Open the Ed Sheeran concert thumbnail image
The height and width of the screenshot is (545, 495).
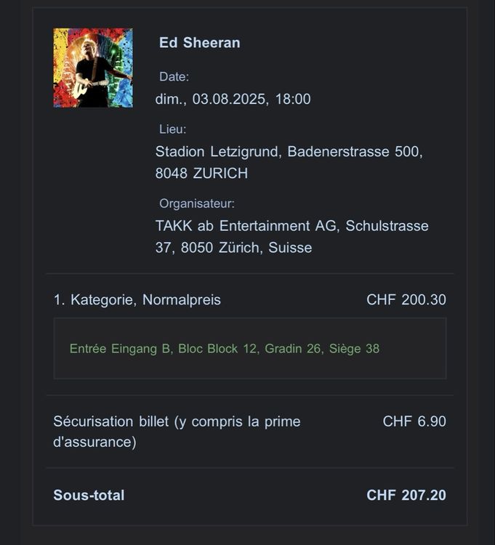coord(93,68)
